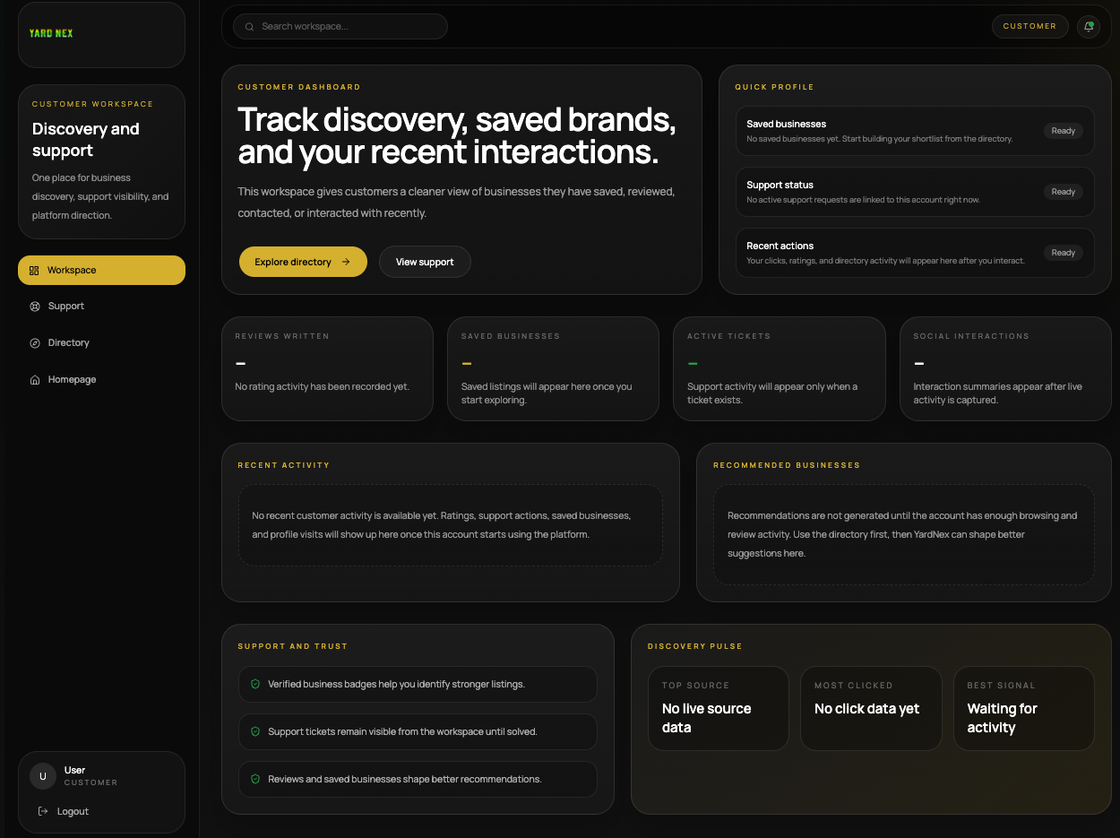Screen dimensions: 1120x838
Task: Click the Search workspace input field
Action: coord(340,26)
